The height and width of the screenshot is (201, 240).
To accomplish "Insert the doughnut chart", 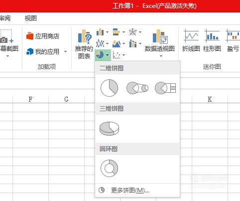I will pyautogui.click(x=109, y=168).
